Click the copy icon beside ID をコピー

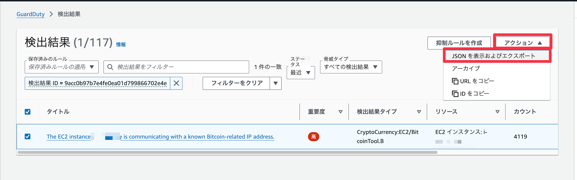(x=455, y=93)
